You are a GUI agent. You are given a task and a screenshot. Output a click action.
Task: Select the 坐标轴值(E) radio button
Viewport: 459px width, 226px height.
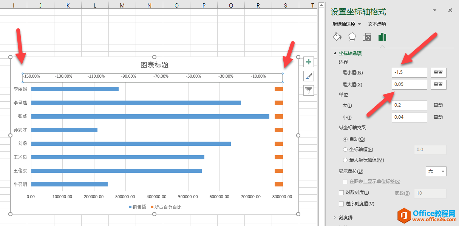coord(345,150)
